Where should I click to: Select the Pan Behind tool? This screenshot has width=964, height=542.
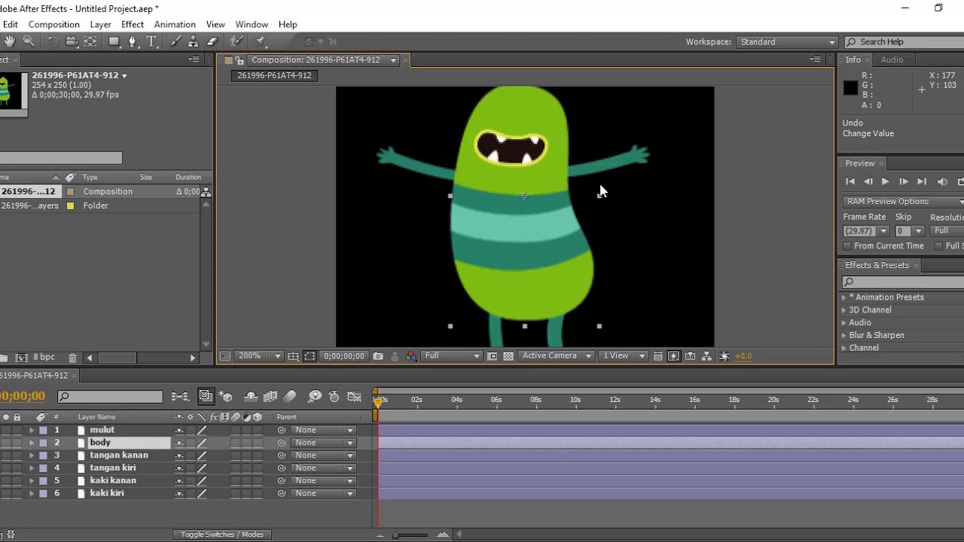click(90, 41)
